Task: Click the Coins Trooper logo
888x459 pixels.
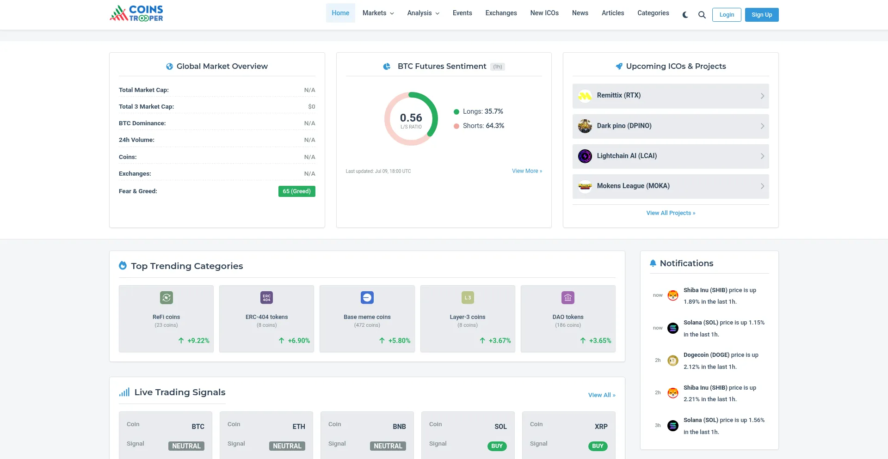Action: click(x=136, y=13)
